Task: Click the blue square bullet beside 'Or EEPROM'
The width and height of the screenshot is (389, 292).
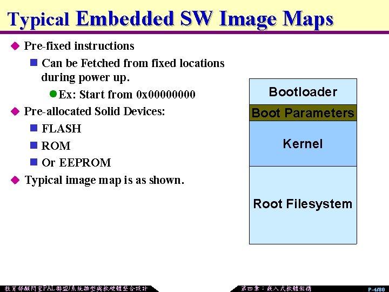Action: (x=33, y=162)
